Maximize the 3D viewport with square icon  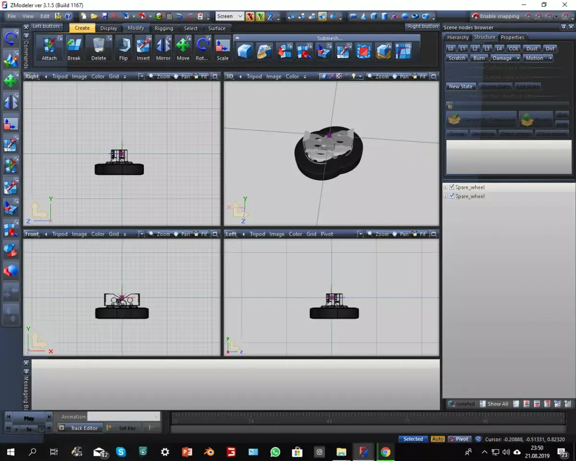coord(433,76)
